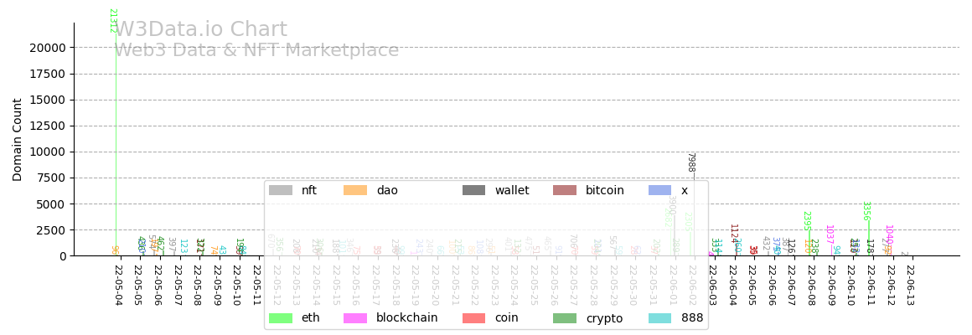
Task: Click the magenta blockchain legend swatch
Action: pyautogui.click(x=354, y=318)
